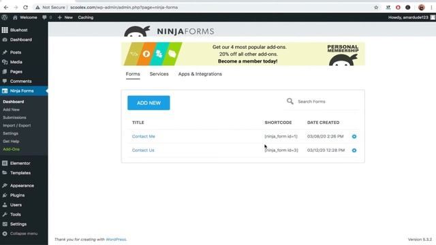
Task: Click the membership add-ons banner
Action: tap(243, 54)
